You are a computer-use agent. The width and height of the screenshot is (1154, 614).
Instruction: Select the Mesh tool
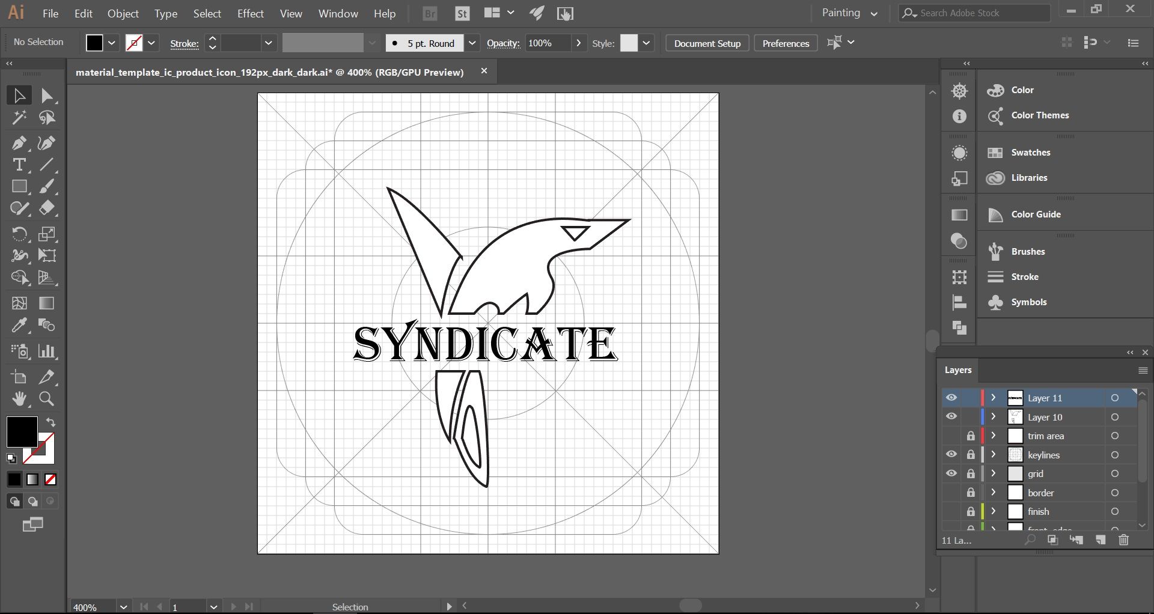[19, 303]
